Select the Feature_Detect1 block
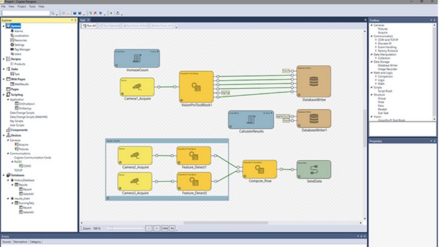Image resolution: width=439 pixels, height=247 pixels. (x=194, y=155)
